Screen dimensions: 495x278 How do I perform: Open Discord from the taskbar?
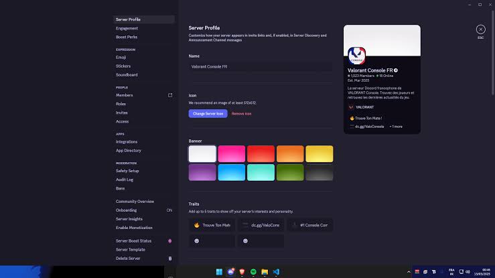(x=231, y=272)
